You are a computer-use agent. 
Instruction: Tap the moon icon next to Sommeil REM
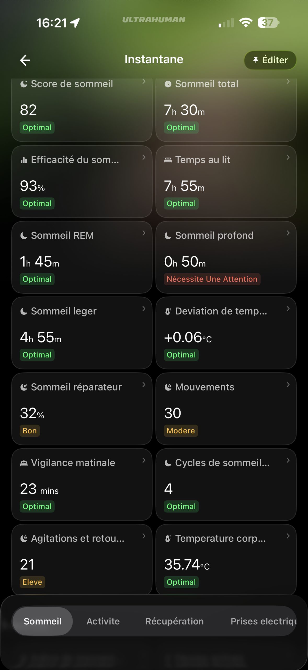coord(24,236)
